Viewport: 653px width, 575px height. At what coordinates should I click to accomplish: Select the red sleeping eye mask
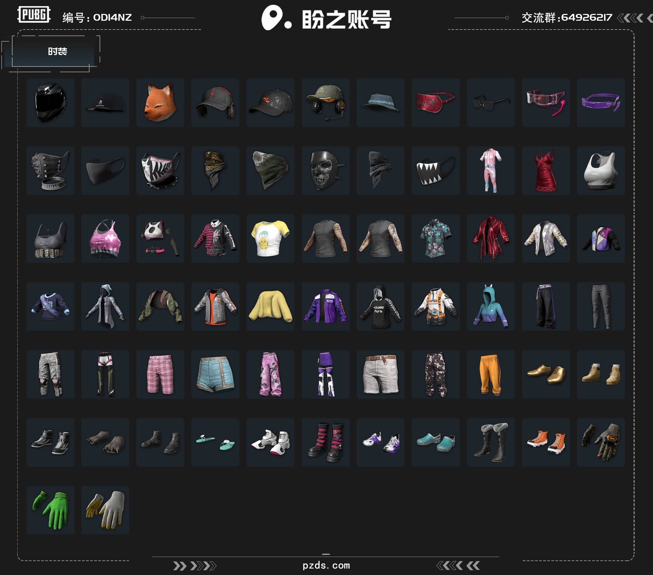tap(436, 103)
